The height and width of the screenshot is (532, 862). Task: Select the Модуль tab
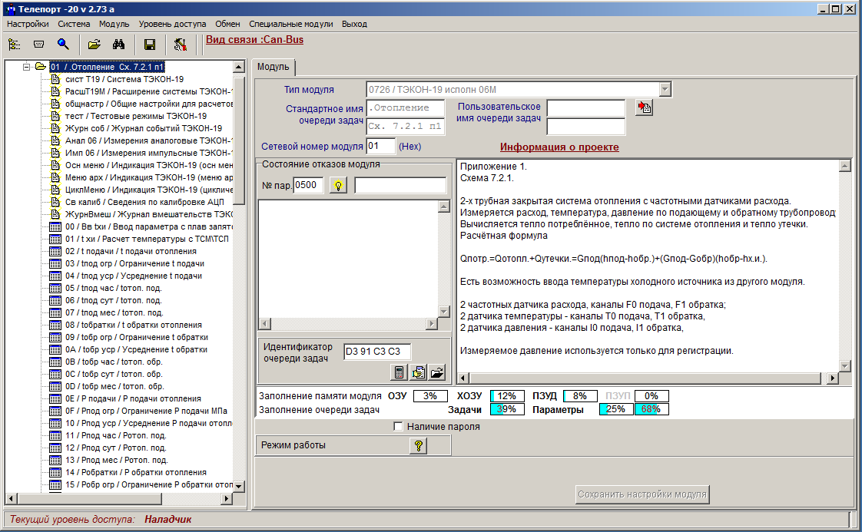pyautogui.click(x=274, y=67)
